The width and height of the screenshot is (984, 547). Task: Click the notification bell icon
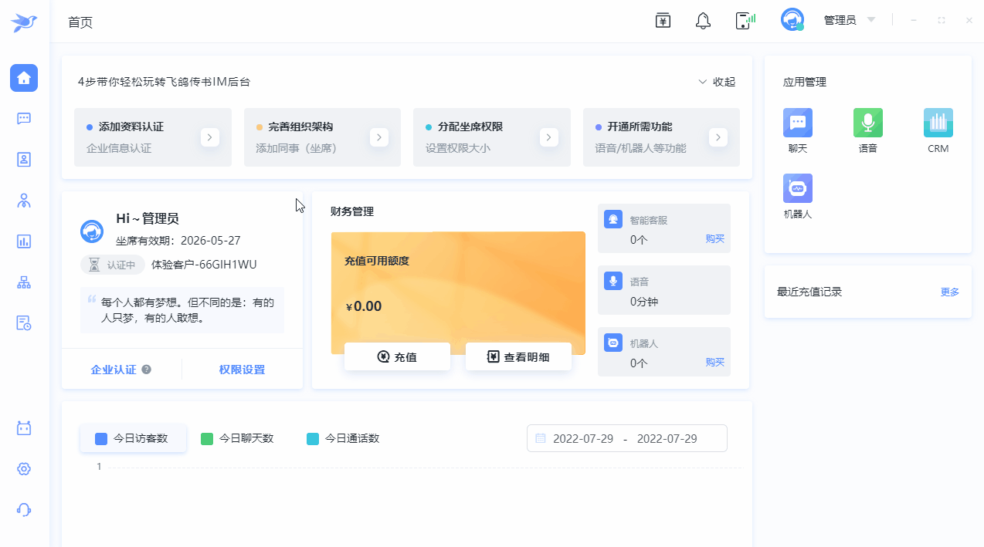pyautogui.click(x=703, y=21)
